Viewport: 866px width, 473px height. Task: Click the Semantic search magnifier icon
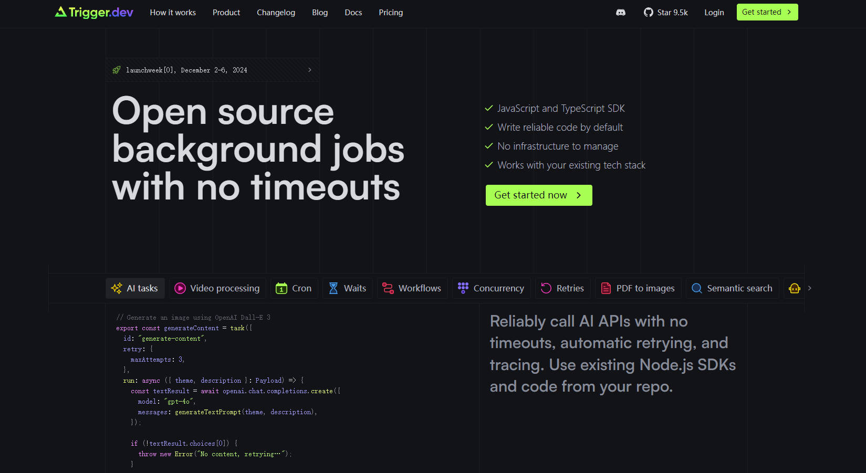(697, 288)
